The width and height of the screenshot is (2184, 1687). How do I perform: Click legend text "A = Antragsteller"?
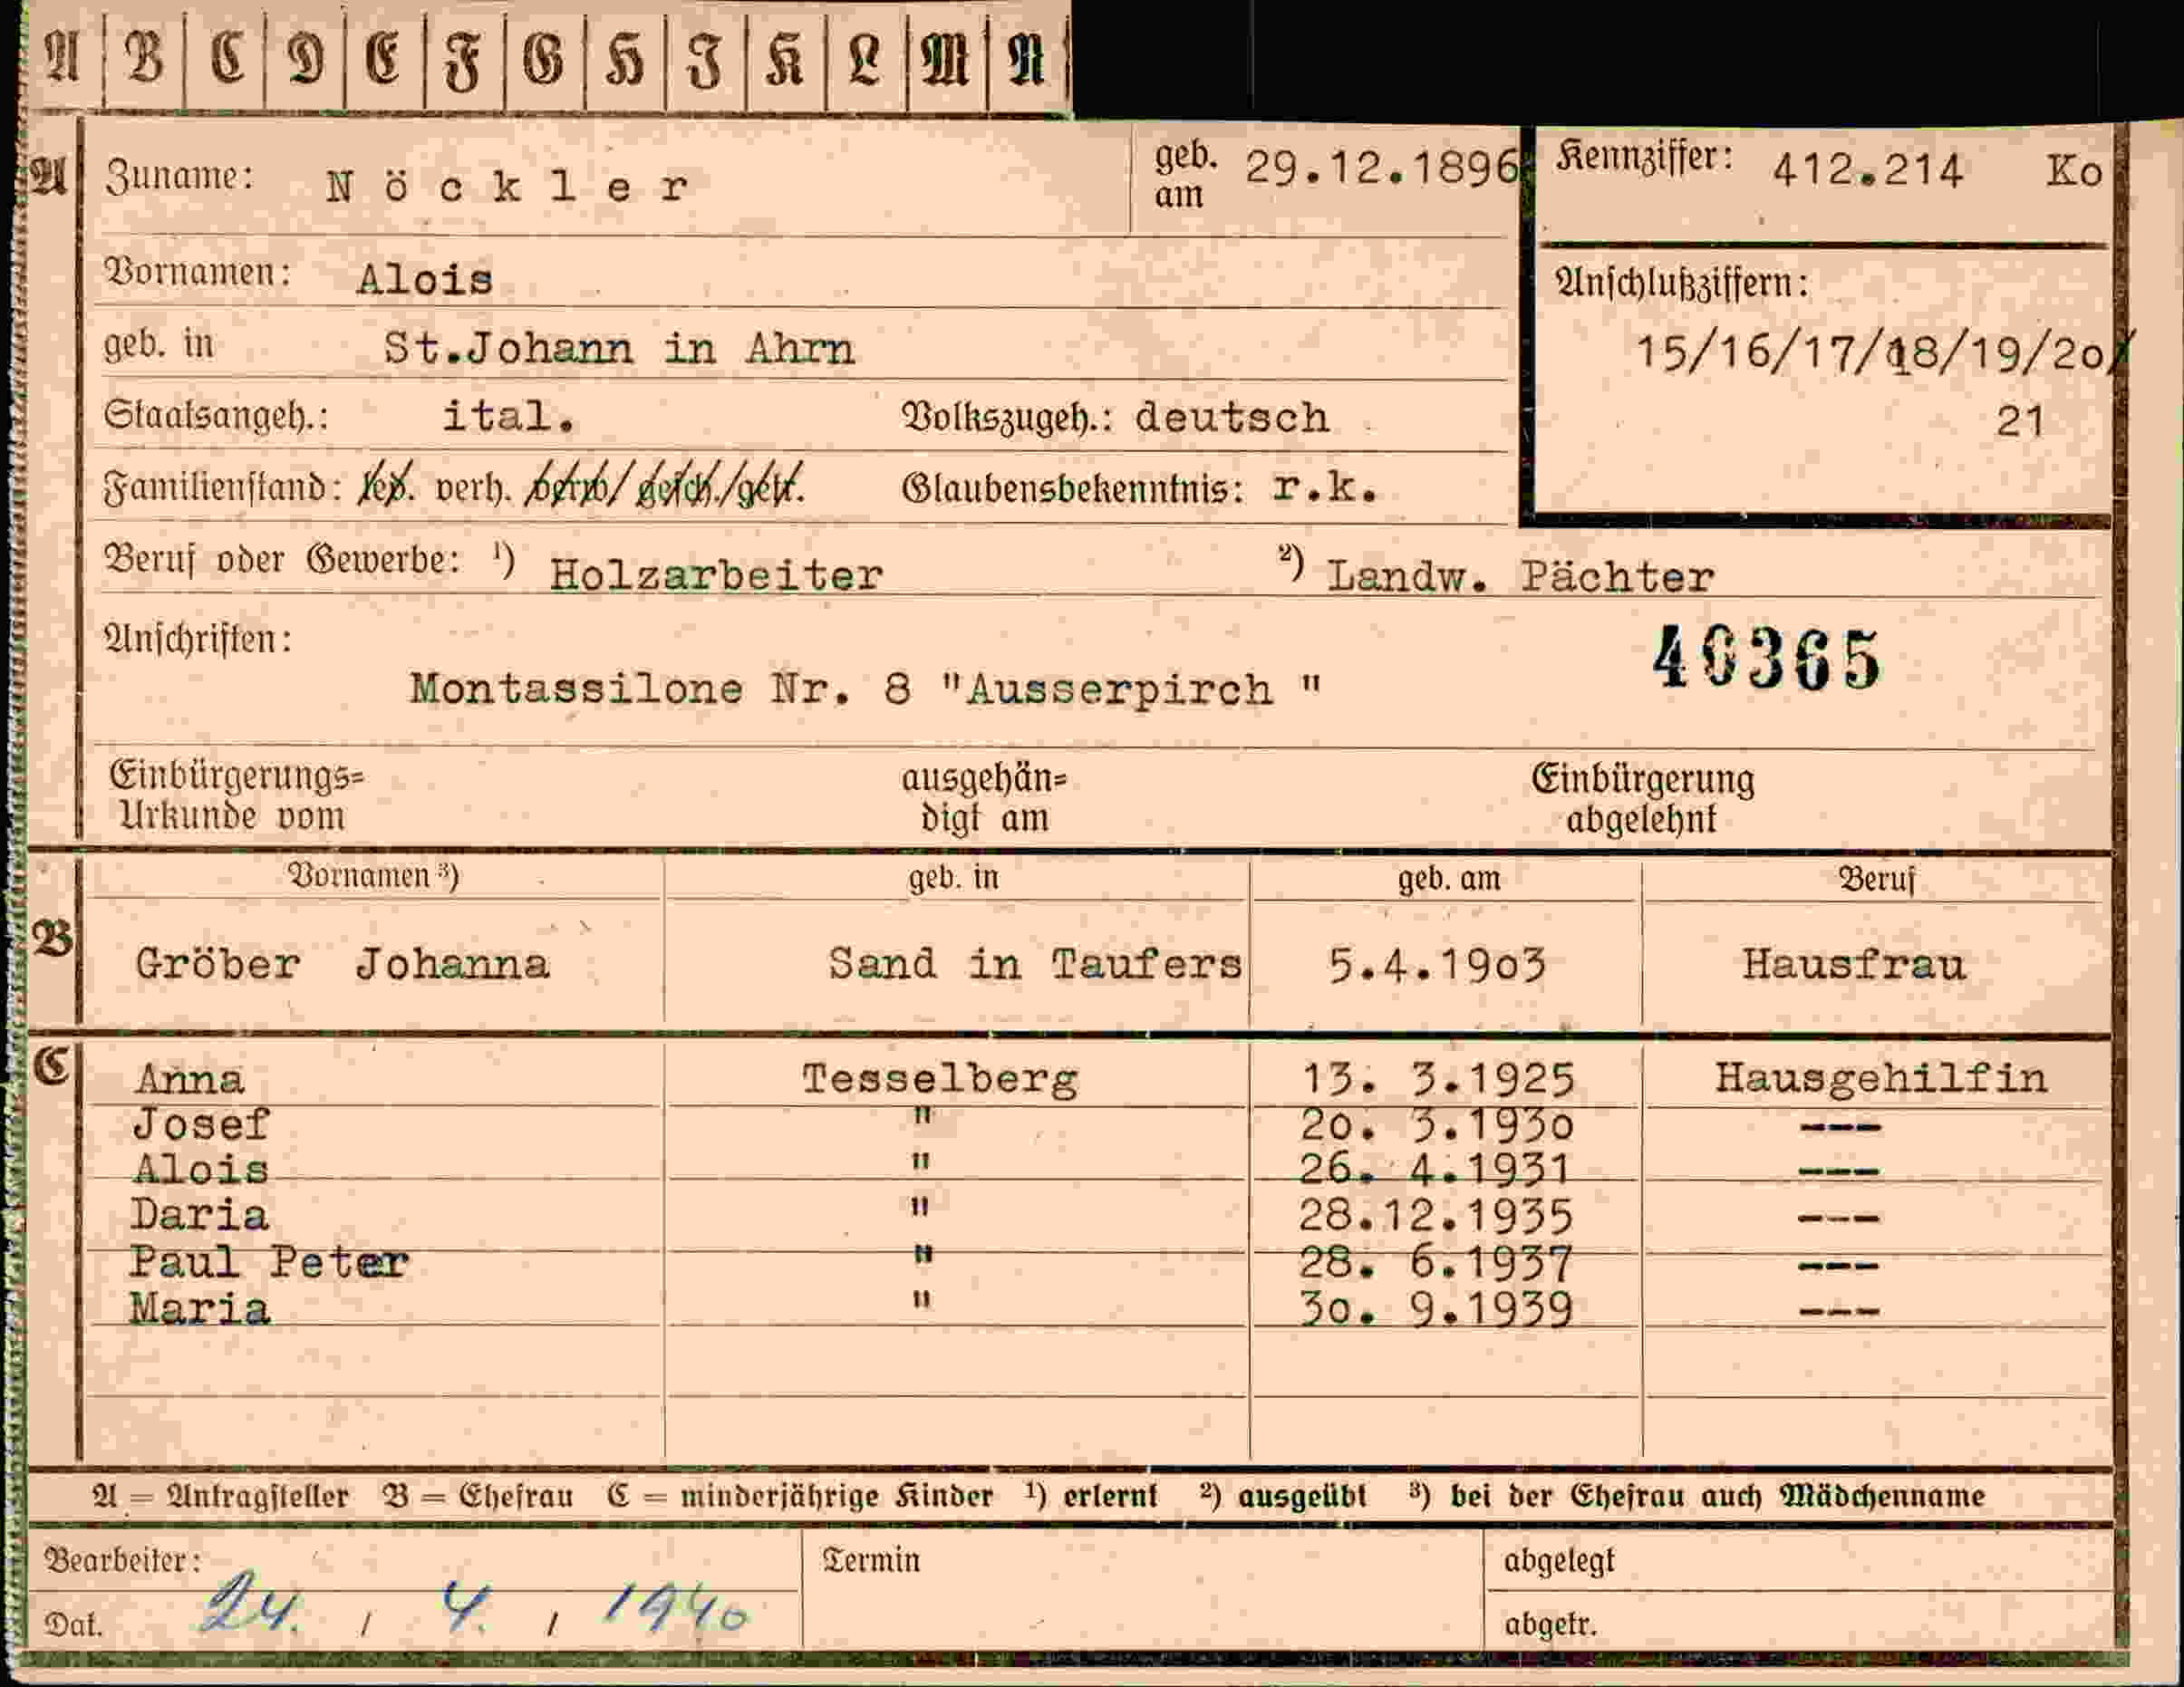point(220,1496)
